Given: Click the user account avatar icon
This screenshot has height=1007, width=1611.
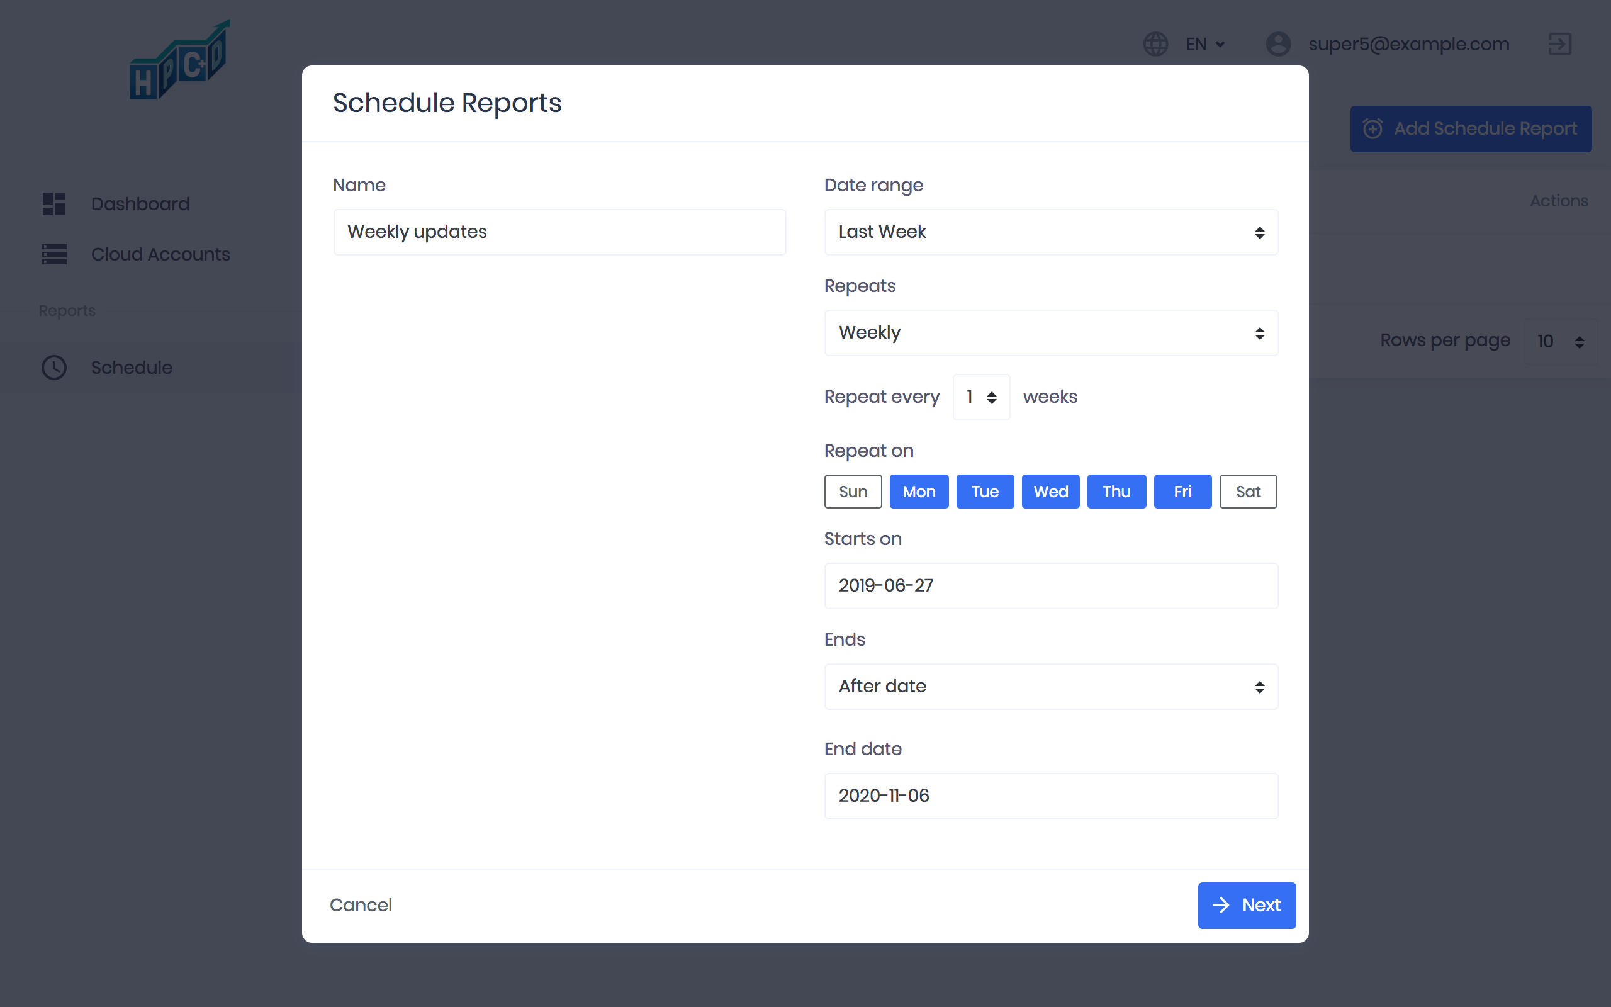Looking at the screenshot, I should [1277, 44].
